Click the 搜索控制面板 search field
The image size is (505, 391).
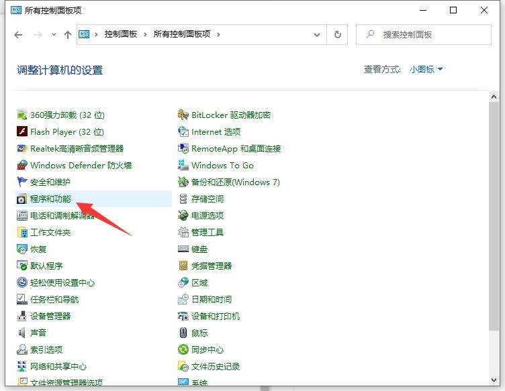point(424,34)
